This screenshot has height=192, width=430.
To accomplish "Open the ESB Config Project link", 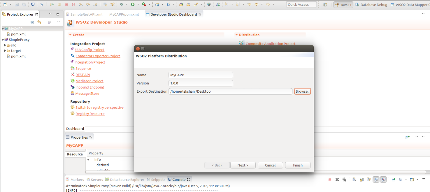I will point(89,50).
